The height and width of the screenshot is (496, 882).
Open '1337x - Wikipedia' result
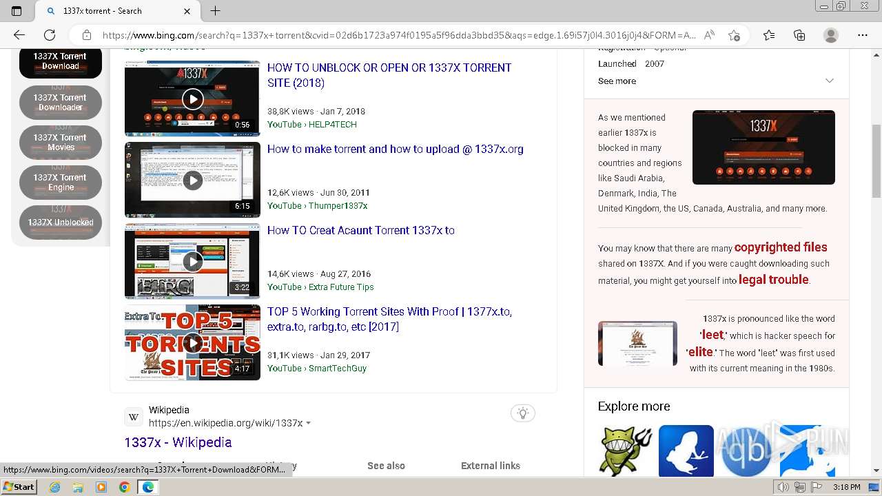coord(178,442)
